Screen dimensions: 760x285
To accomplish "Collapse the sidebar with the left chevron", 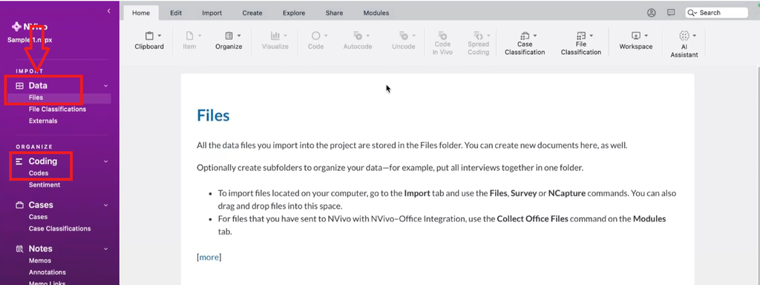I will point(108,10).
